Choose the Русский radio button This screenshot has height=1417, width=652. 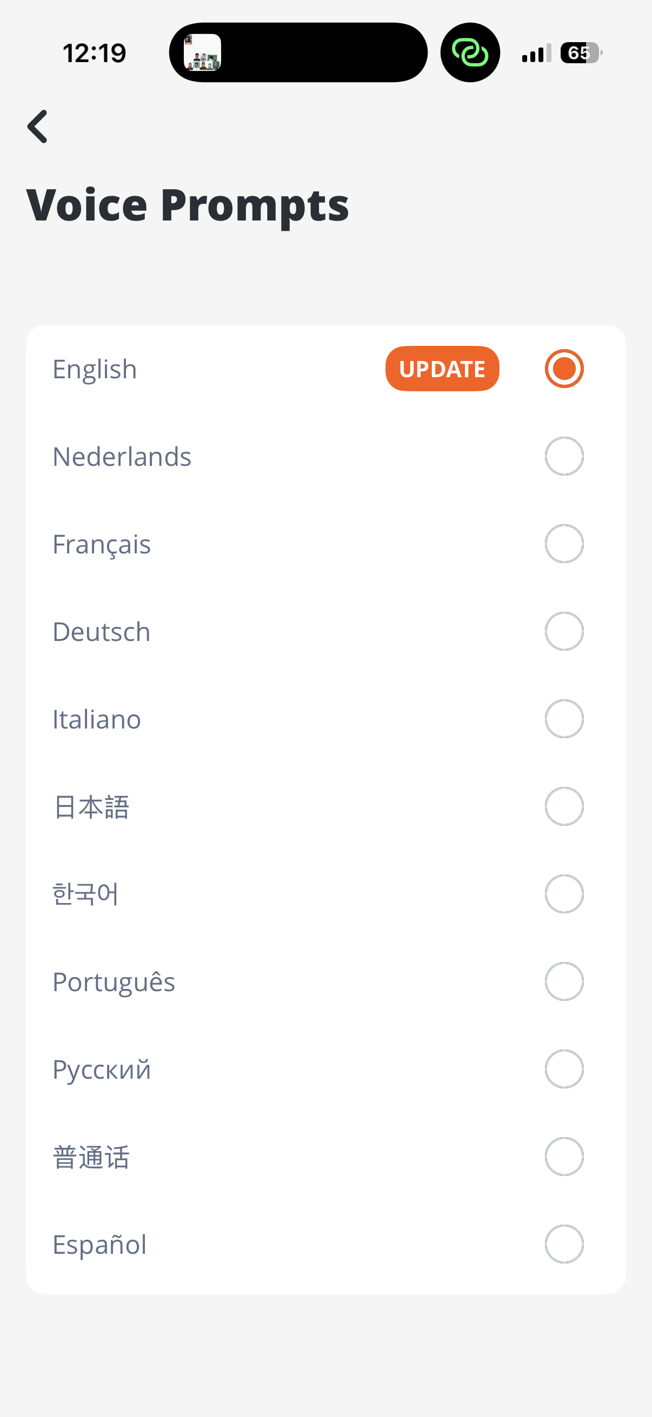point(564,1069)
